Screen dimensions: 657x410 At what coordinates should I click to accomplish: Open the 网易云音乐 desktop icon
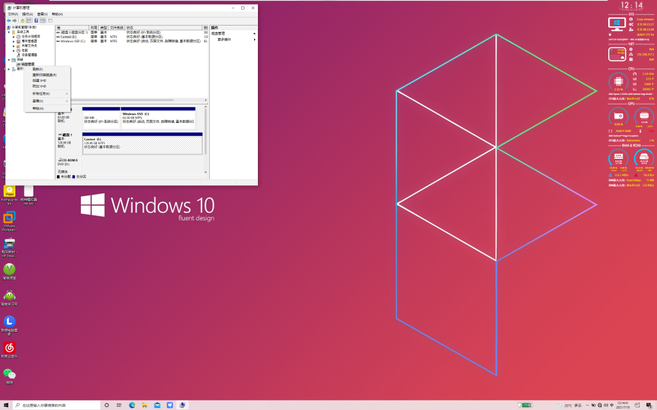(x=9, y=350)
